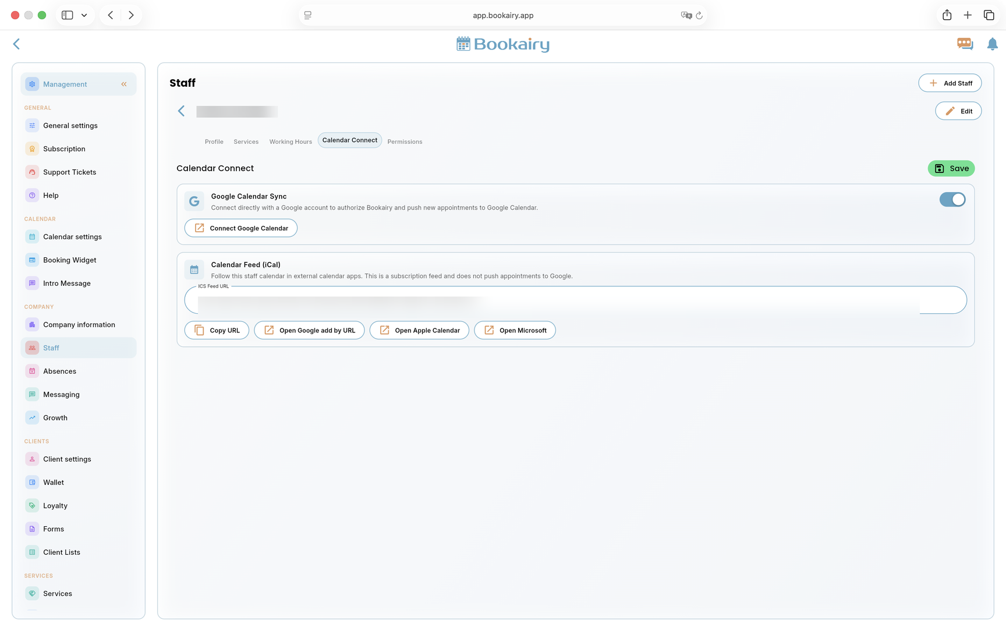Image resolution: width=1006 pixels, height=631 pixels.
Task: Click the Services sidebar icon
Action: pyautogui.click(x=32, y=594)
